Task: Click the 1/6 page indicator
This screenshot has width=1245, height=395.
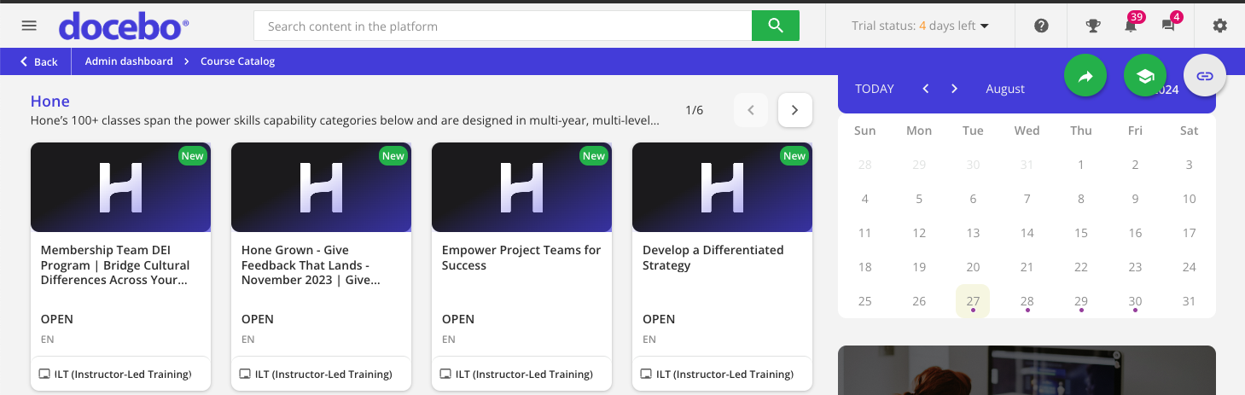Action: click(x=695, y=110)
